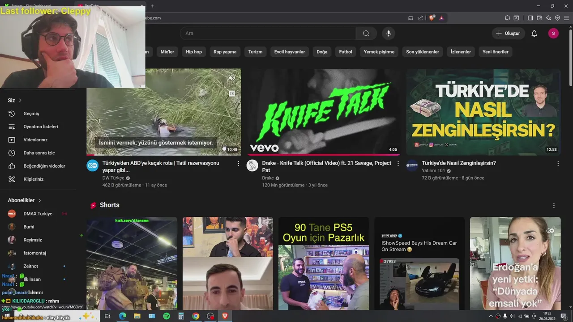Open Brave Leo AI sparkle icon
The width and height of the screenshot is (573, 322).
[548, 18]
